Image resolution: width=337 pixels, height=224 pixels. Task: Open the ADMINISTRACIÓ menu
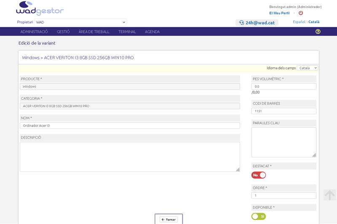pos(34,32)
